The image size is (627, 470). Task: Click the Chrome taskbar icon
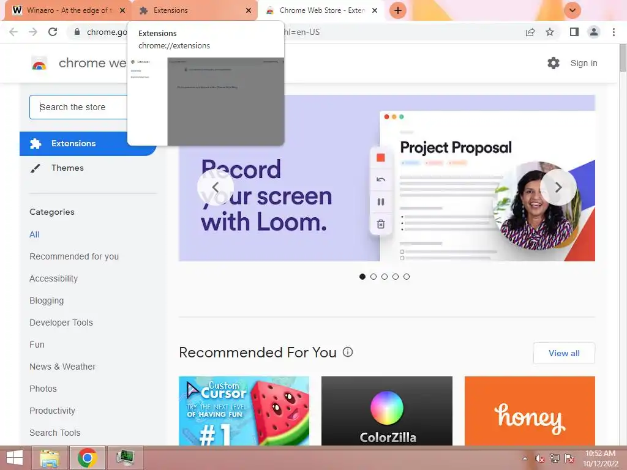coord(88,458)
